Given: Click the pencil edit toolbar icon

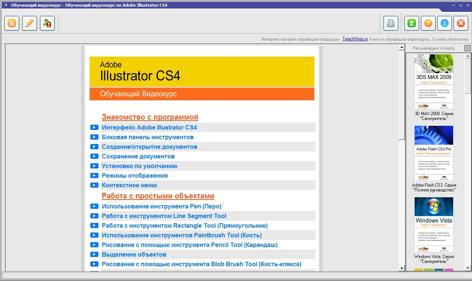Looking at the screenshot, I should tap(30, 23).
